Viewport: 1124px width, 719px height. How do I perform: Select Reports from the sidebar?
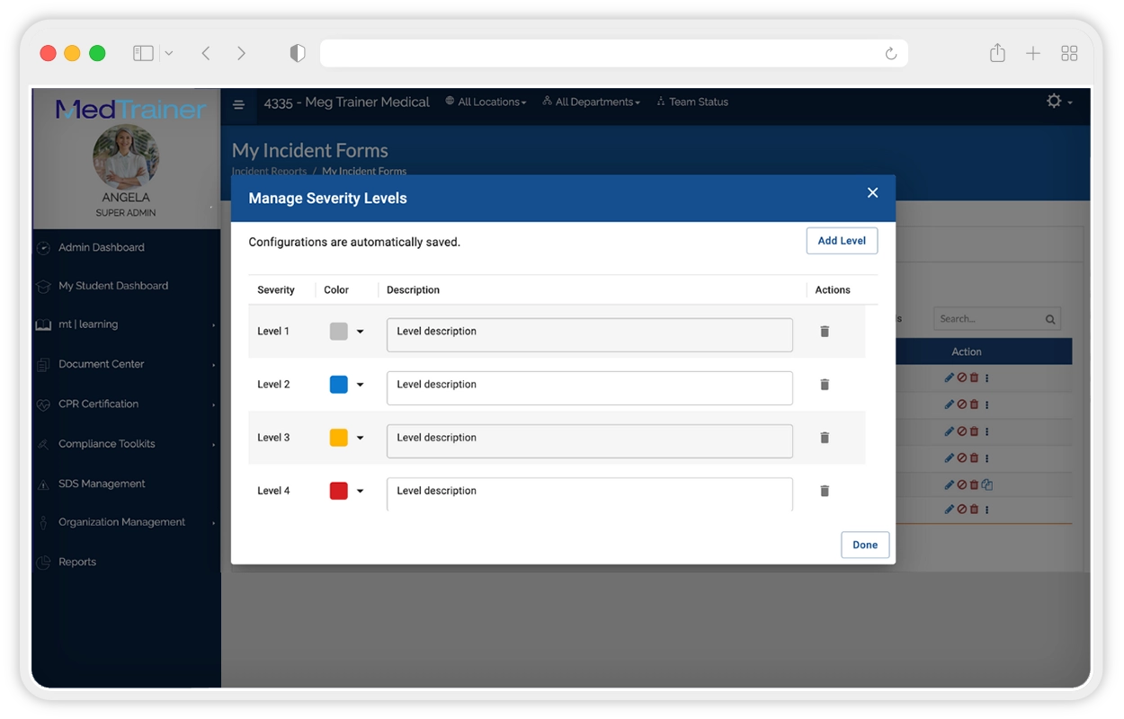[x=77, y=562]
